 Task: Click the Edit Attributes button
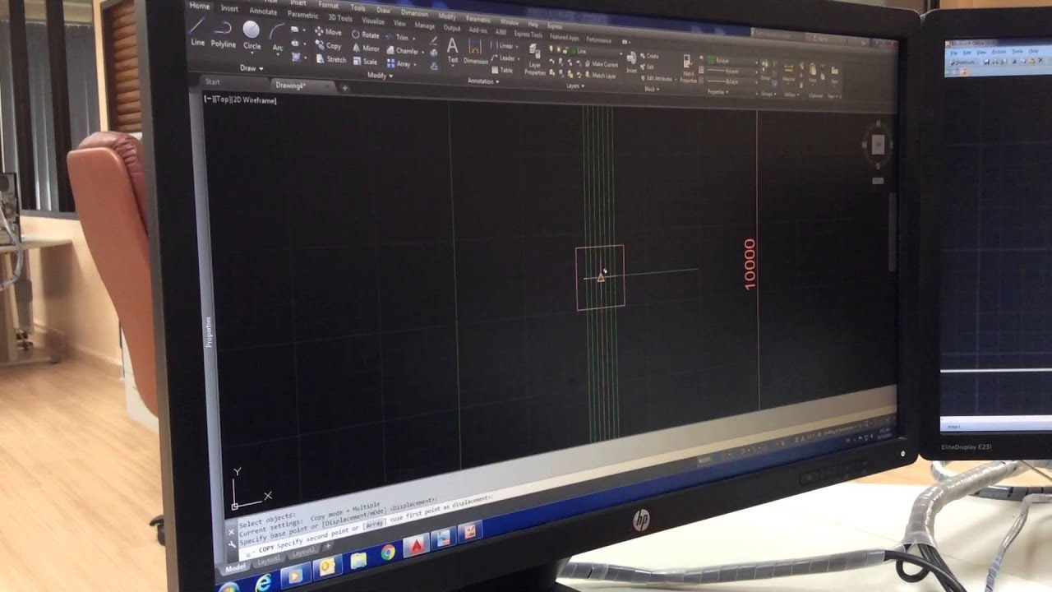pos(656,78)
